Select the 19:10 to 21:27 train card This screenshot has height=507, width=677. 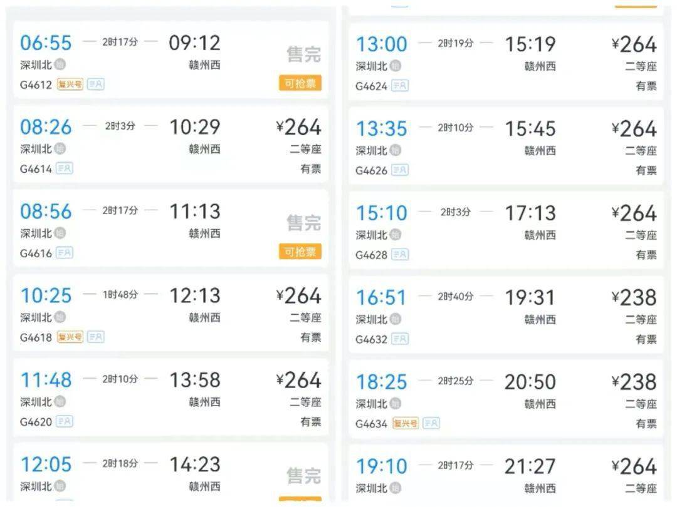(505, 474)
